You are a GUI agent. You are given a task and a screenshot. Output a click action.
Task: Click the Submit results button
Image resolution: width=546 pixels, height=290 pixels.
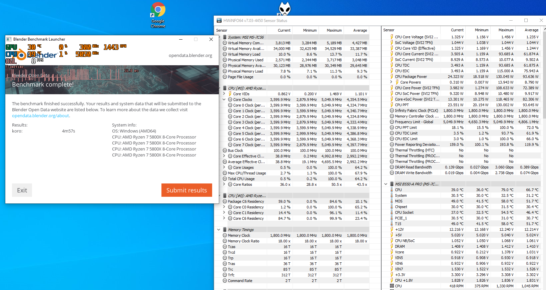187,190
